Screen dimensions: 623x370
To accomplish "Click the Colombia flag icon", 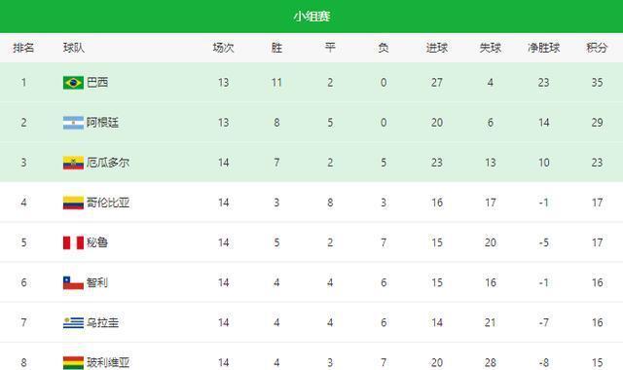I will (73, 203).
